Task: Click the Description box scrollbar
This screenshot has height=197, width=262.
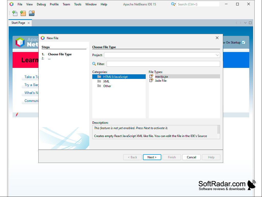Action: click(x=218, y=129)
